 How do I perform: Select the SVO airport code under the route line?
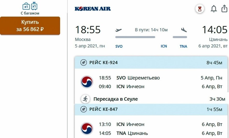(119, 46)
